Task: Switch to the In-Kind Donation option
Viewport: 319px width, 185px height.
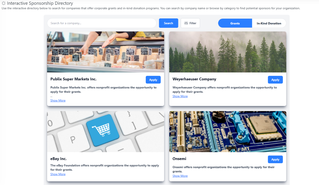Action: [x=269, y=23]
